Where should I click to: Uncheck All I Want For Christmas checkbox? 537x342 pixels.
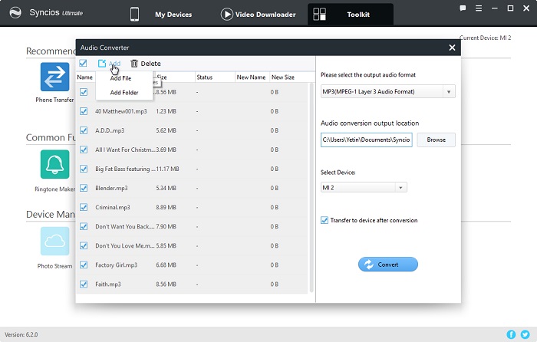coord(84,150)
